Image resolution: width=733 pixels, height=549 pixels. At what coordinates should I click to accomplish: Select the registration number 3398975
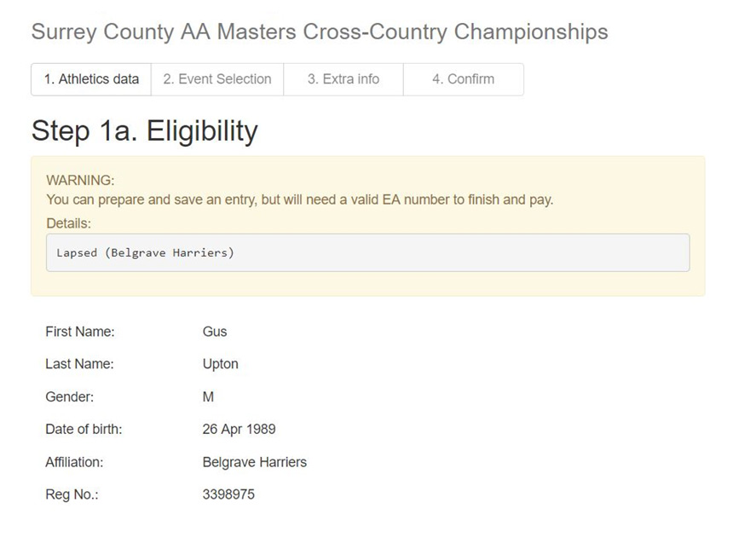(x=228, y=494)
